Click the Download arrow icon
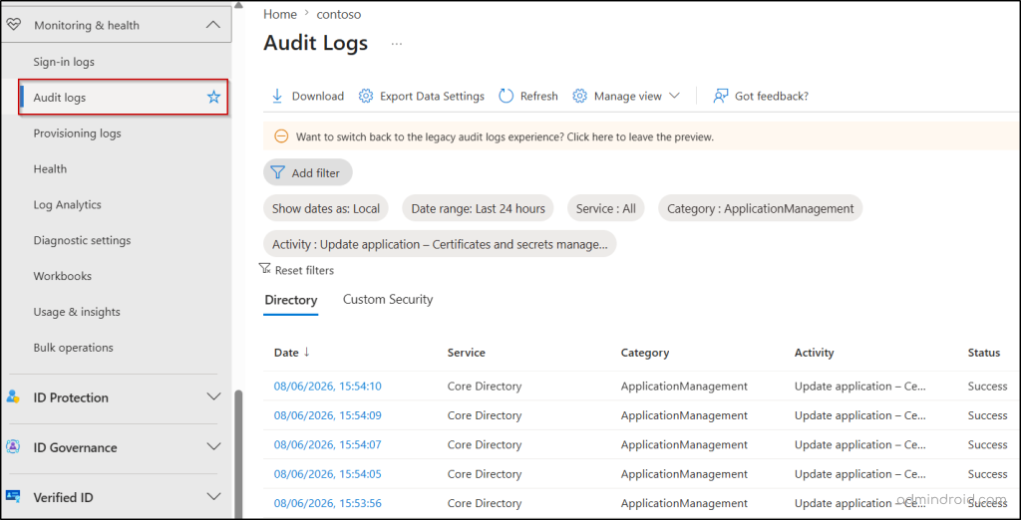This screenshot has height=520, width=1021. click(x=277, y=96)
